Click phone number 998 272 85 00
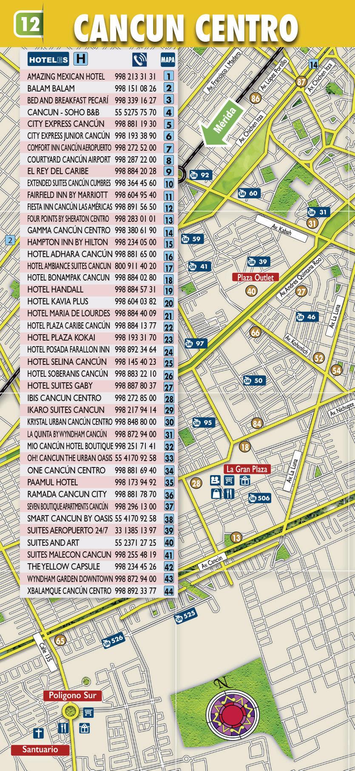This screenshot has width=355, height=771. [x=136, y=398]
